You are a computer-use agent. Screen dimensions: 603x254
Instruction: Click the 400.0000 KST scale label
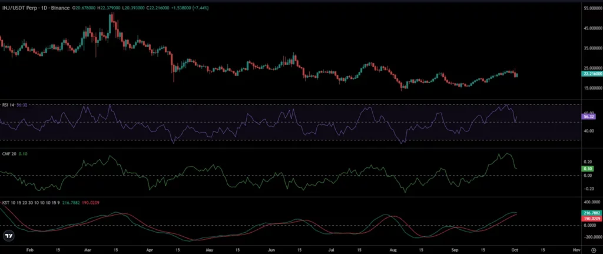click(x=592, y=202)
